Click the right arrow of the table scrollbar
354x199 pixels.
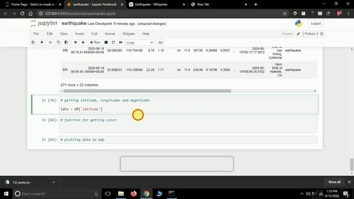(x=315, y=91)
